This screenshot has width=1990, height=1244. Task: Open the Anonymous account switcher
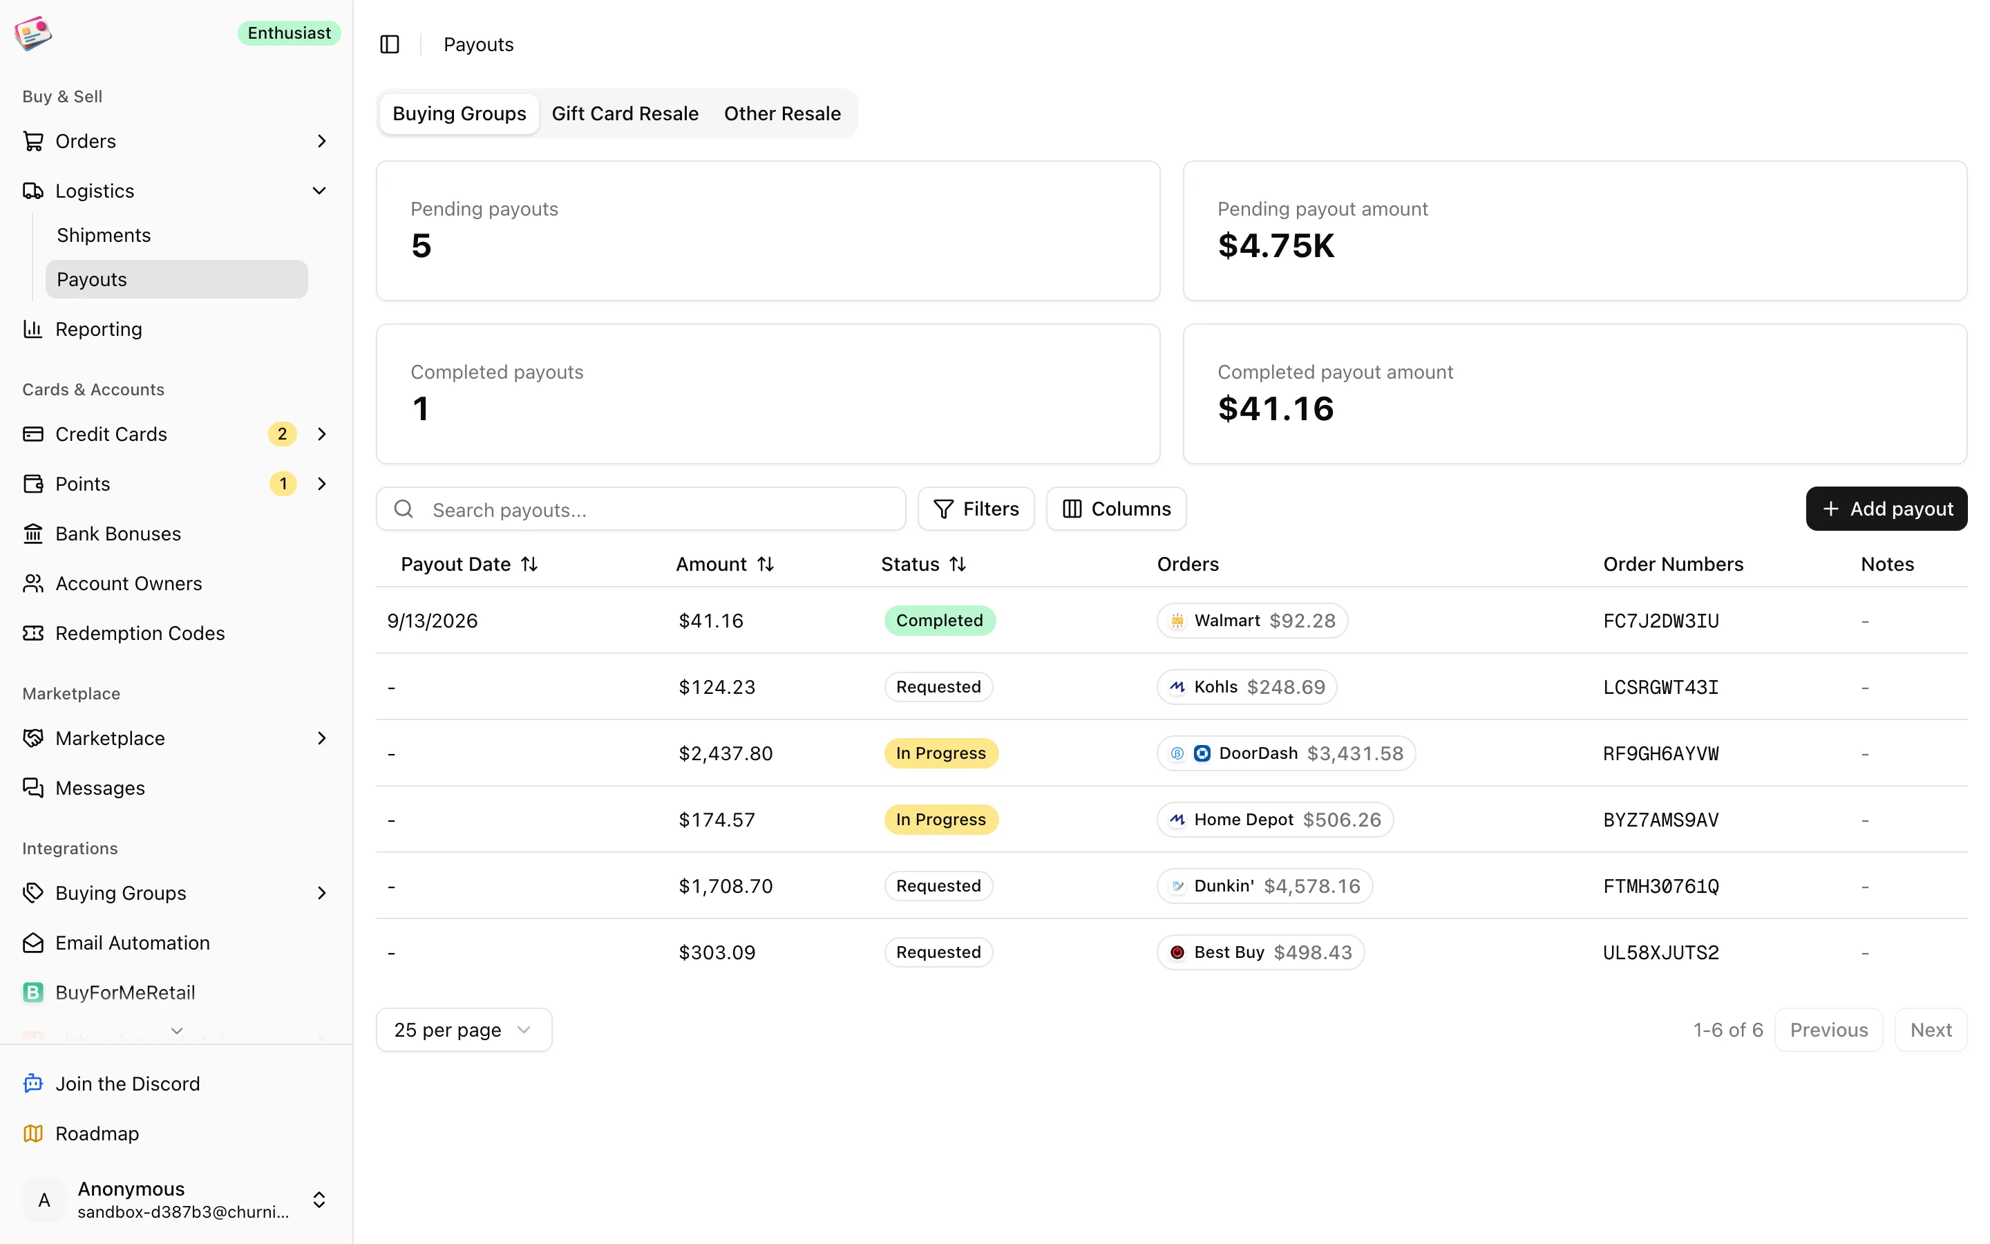[176, 1200]
